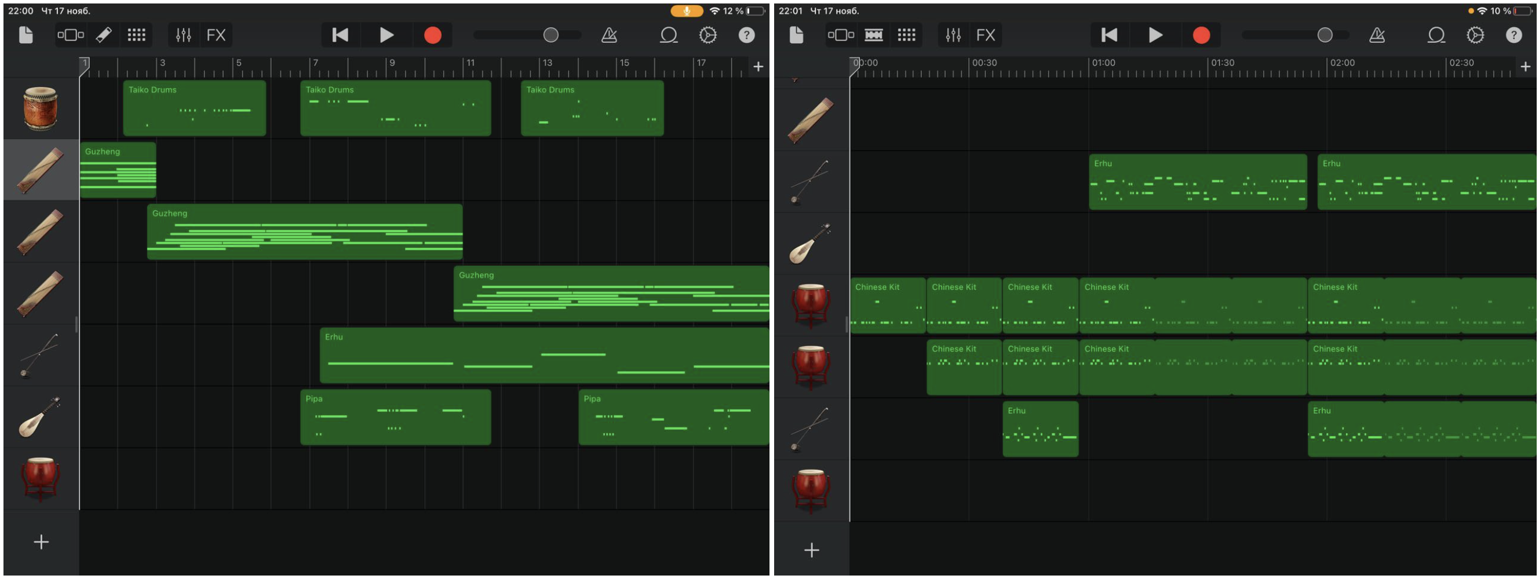Open song settings gear in right screenshot
The height and width of the screenshot is (579, 1539).
pyautogui.click(x=1475, y=35)
